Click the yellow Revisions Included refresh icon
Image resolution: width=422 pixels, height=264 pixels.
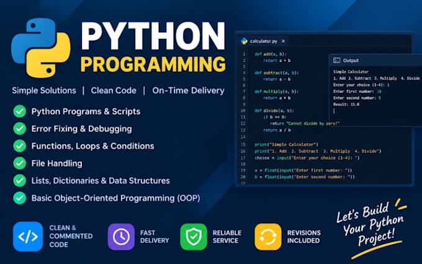[268, 237]
